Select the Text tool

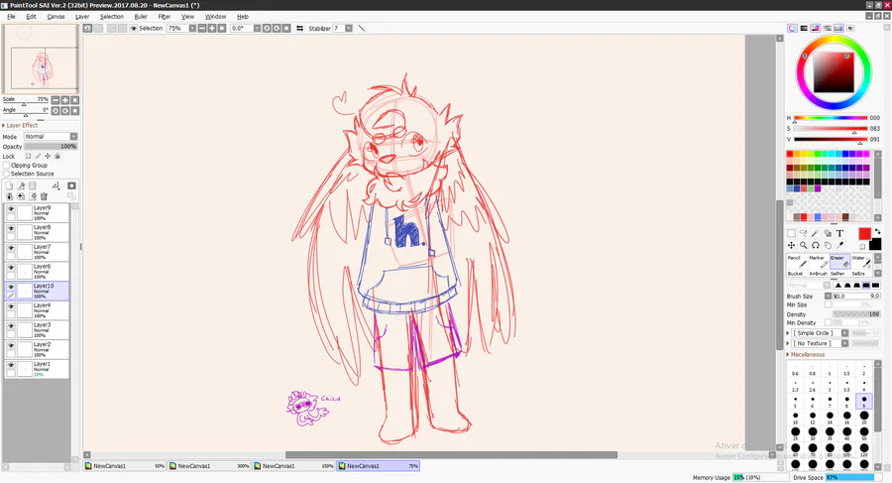(839, 233)
